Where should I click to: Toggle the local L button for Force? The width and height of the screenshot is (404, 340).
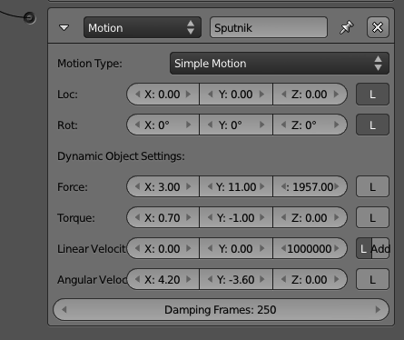point(372,186)
